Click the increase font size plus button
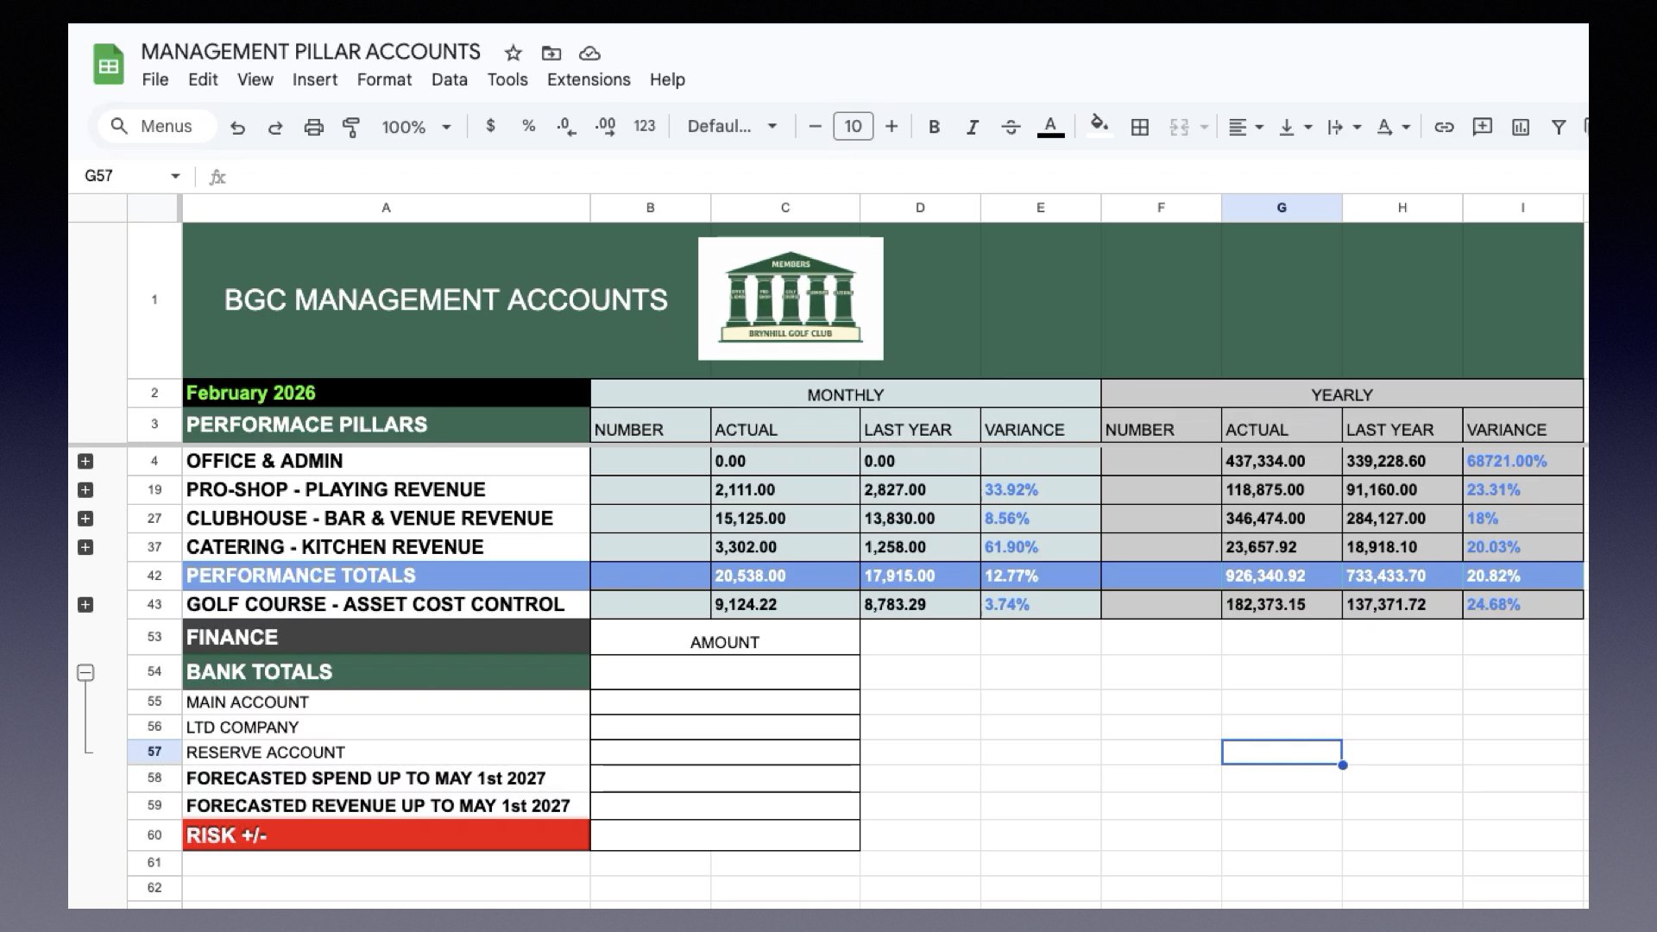The image size is (1657, 932). click(x=892, y=127)
